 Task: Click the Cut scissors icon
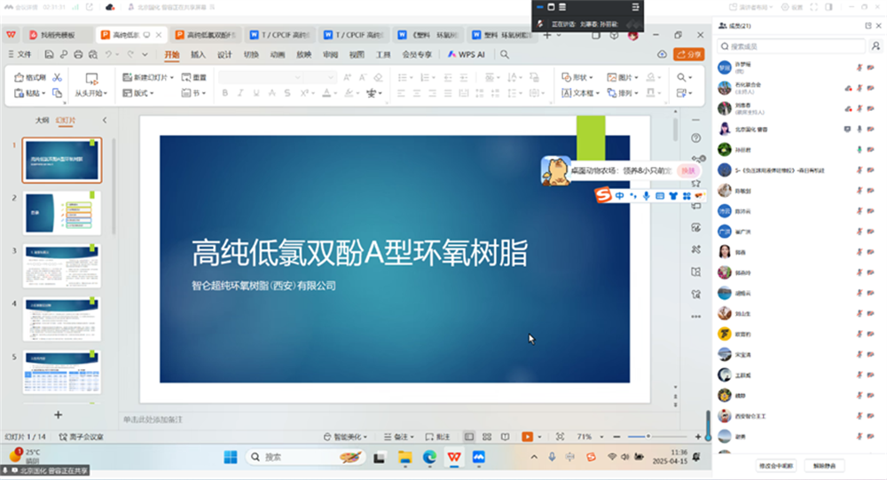57,77
